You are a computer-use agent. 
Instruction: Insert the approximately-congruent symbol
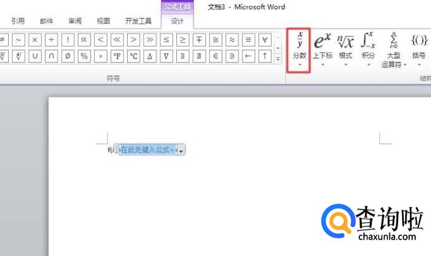pyautogui.click(x=215, y=40)
